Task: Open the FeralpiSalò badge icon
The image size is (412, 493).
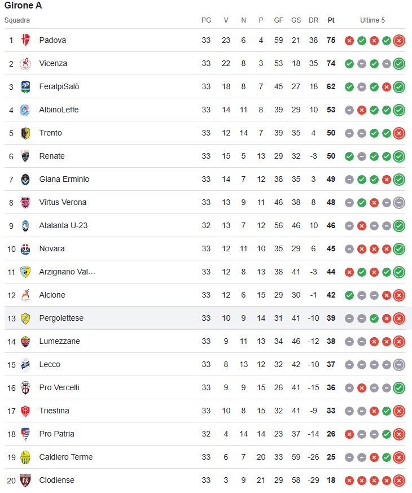Action: [25, 86]
